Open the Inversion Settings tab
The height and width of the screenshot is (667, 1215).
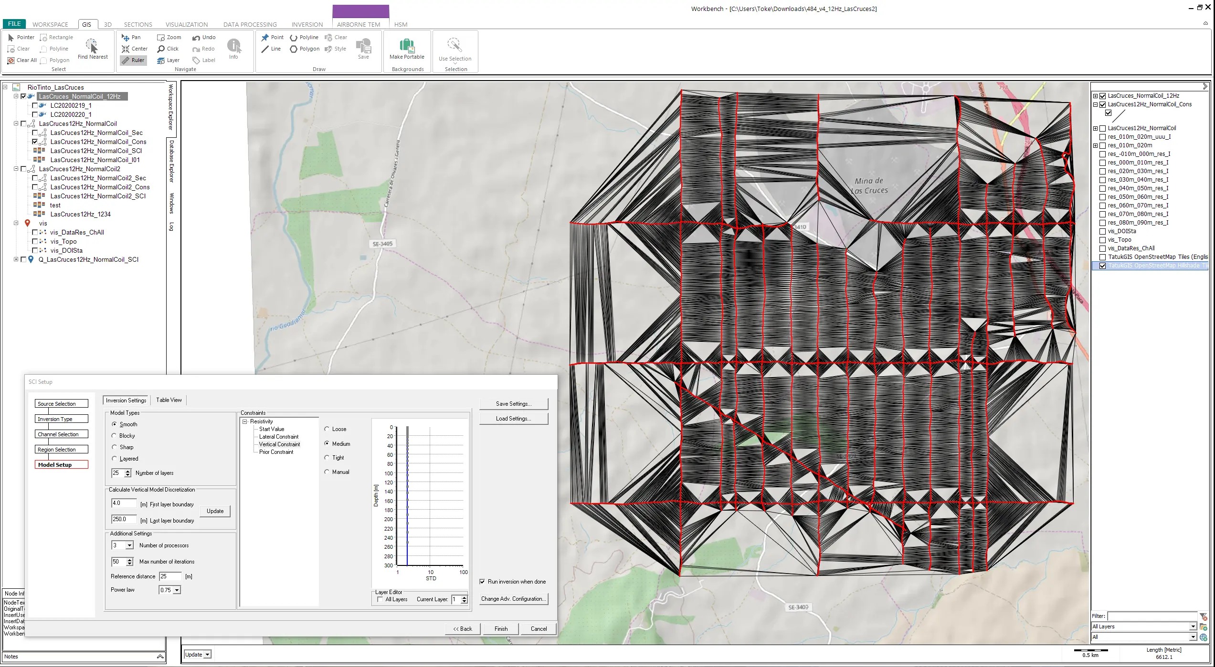(125, 400)
